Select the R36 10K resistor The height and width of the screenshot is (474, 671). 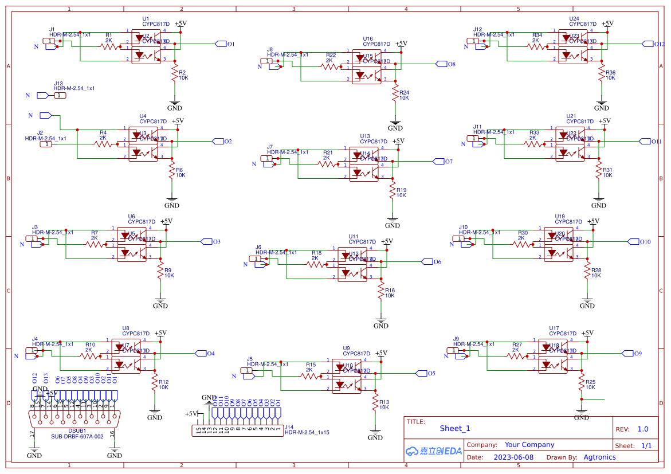tap(601, 74)
